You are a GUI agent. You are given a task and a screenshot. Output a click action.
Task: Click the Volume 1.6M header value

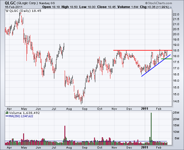[x=128, y=7]
